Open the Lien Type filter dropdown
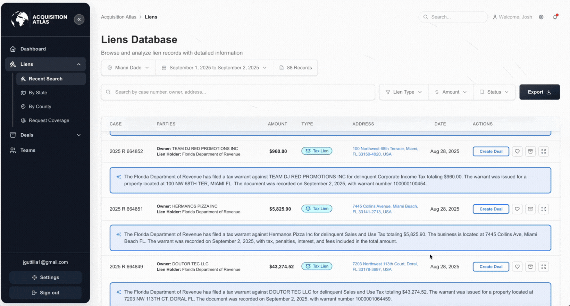The width and height of the screenshot is (570, 306). click(x=404, y=92)
